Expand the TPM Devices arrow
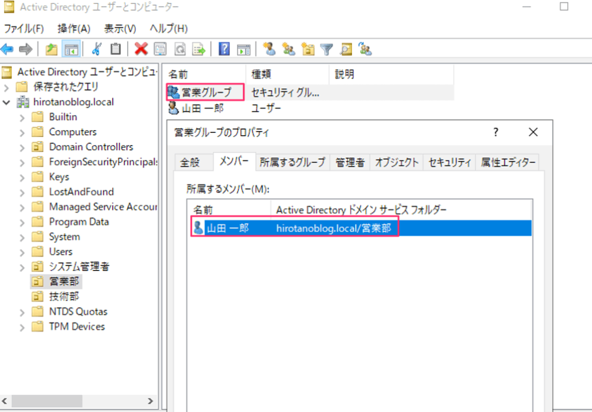 point(22,327)
